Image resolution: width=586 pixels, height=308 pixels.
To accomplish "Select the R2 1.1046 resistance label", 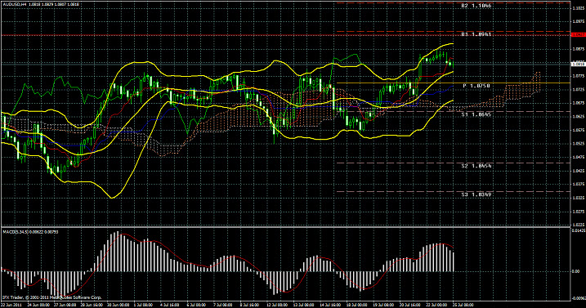I will (476, 6).
